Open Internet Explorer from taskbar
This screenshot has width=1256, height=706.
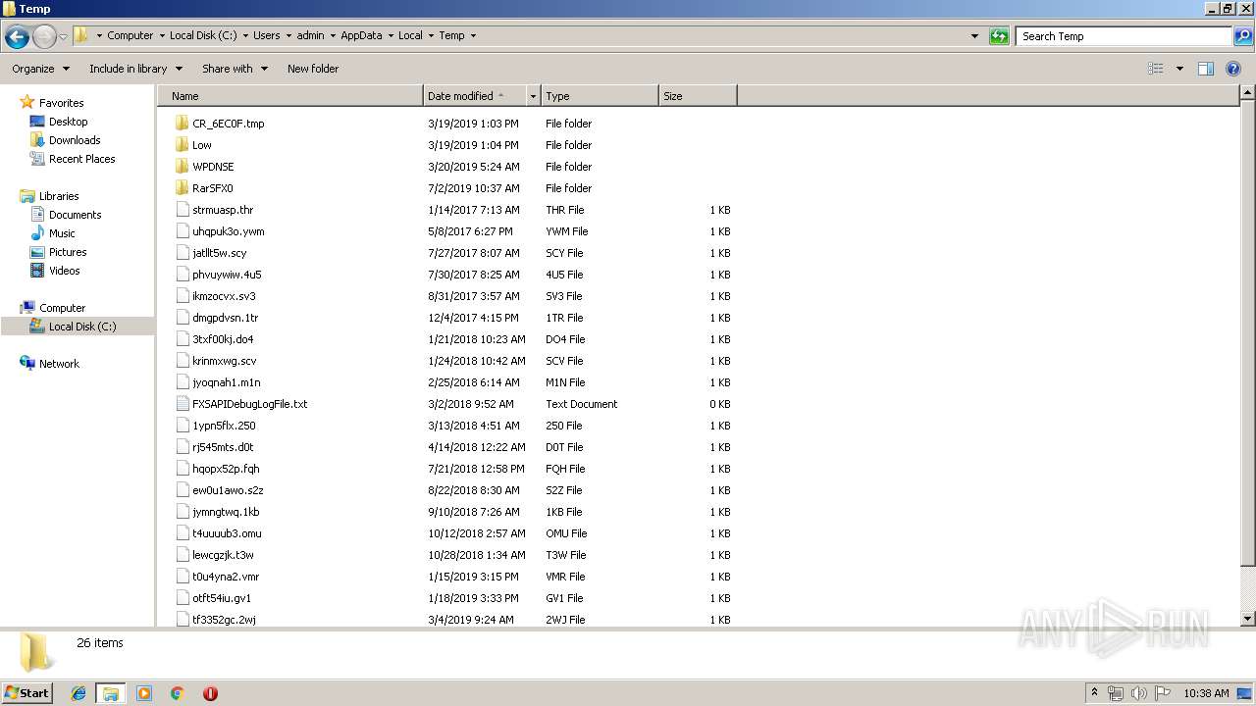pos(78,693)
